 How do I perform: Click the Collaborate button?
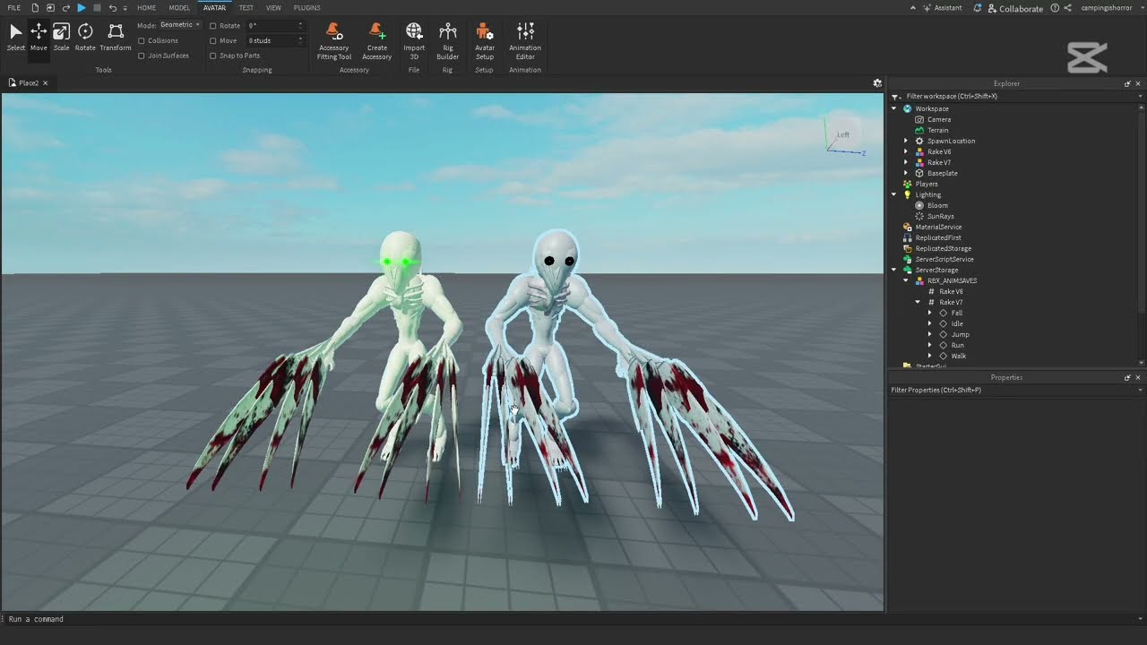(1014, 8)
